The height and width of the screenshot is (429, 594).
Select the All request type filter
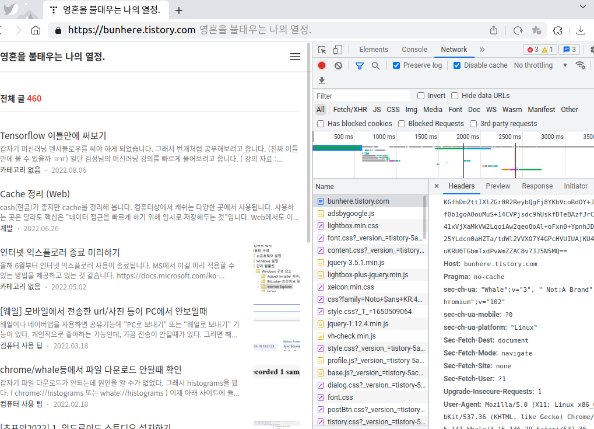(321, 110)
